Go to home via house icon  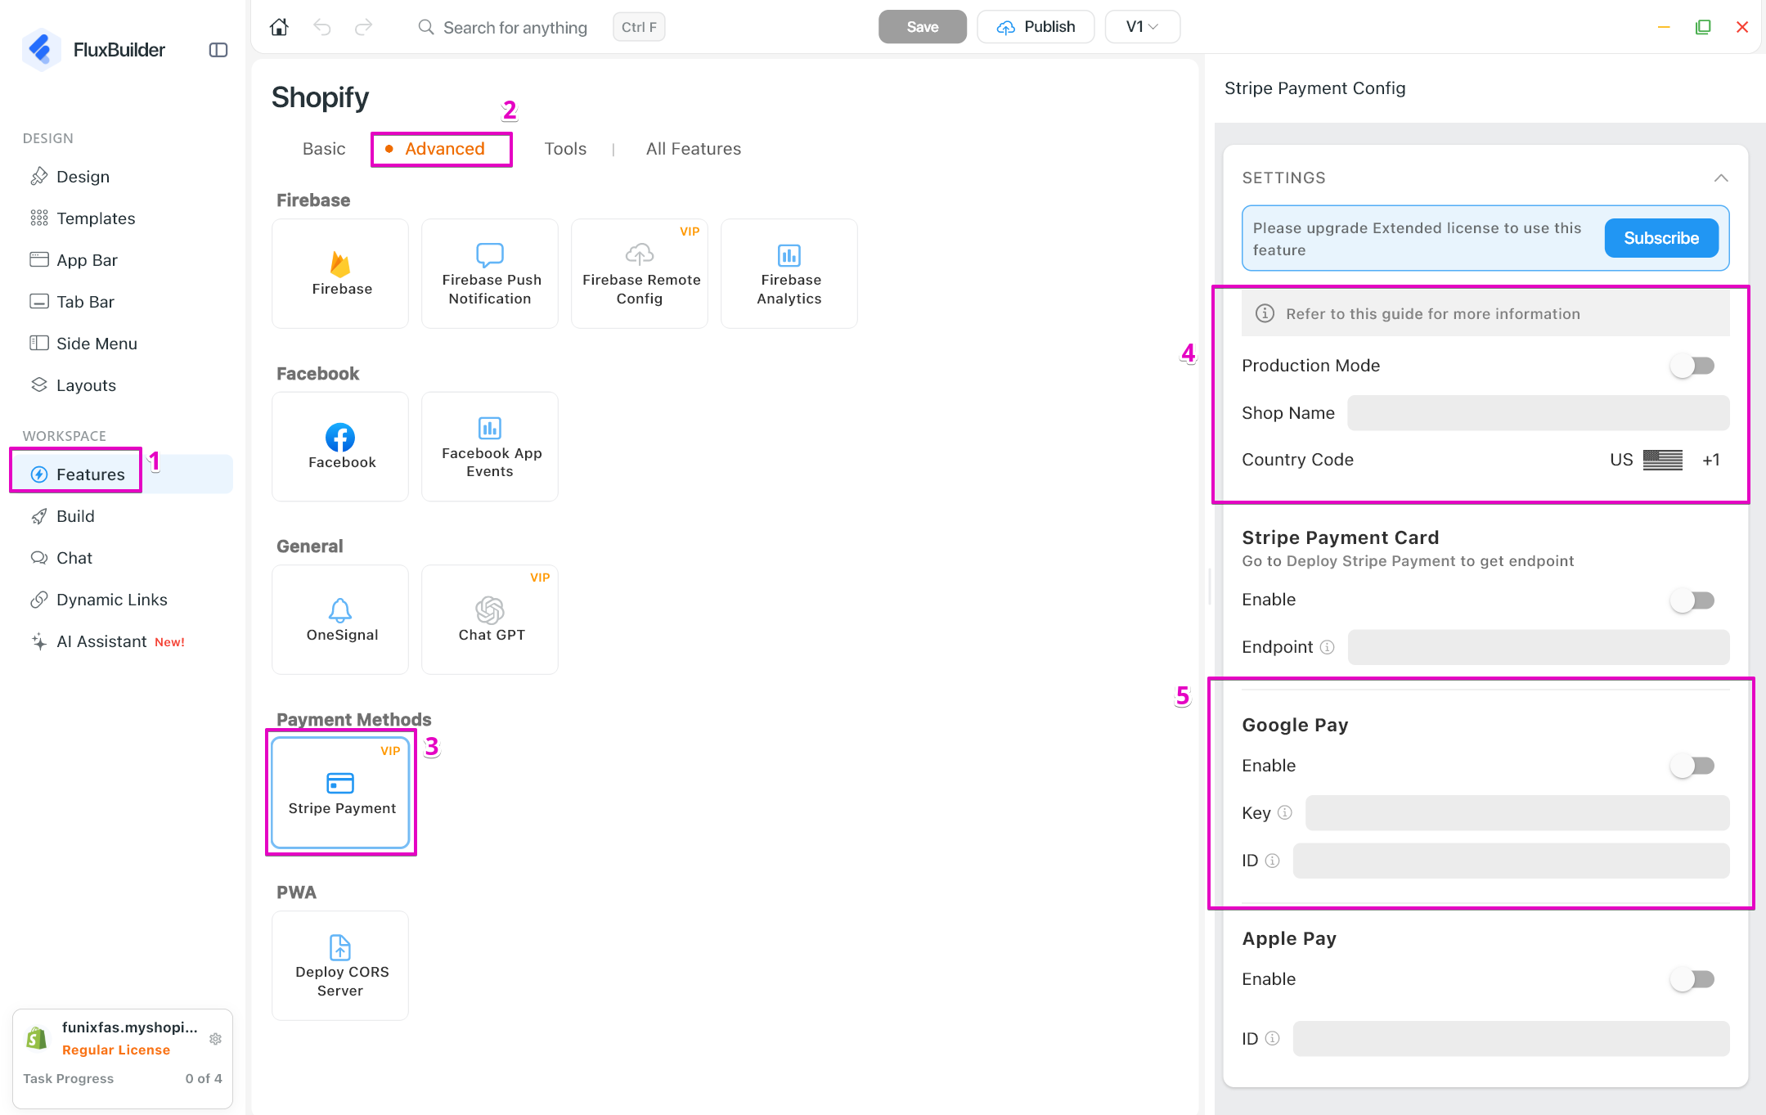[279, 27]
